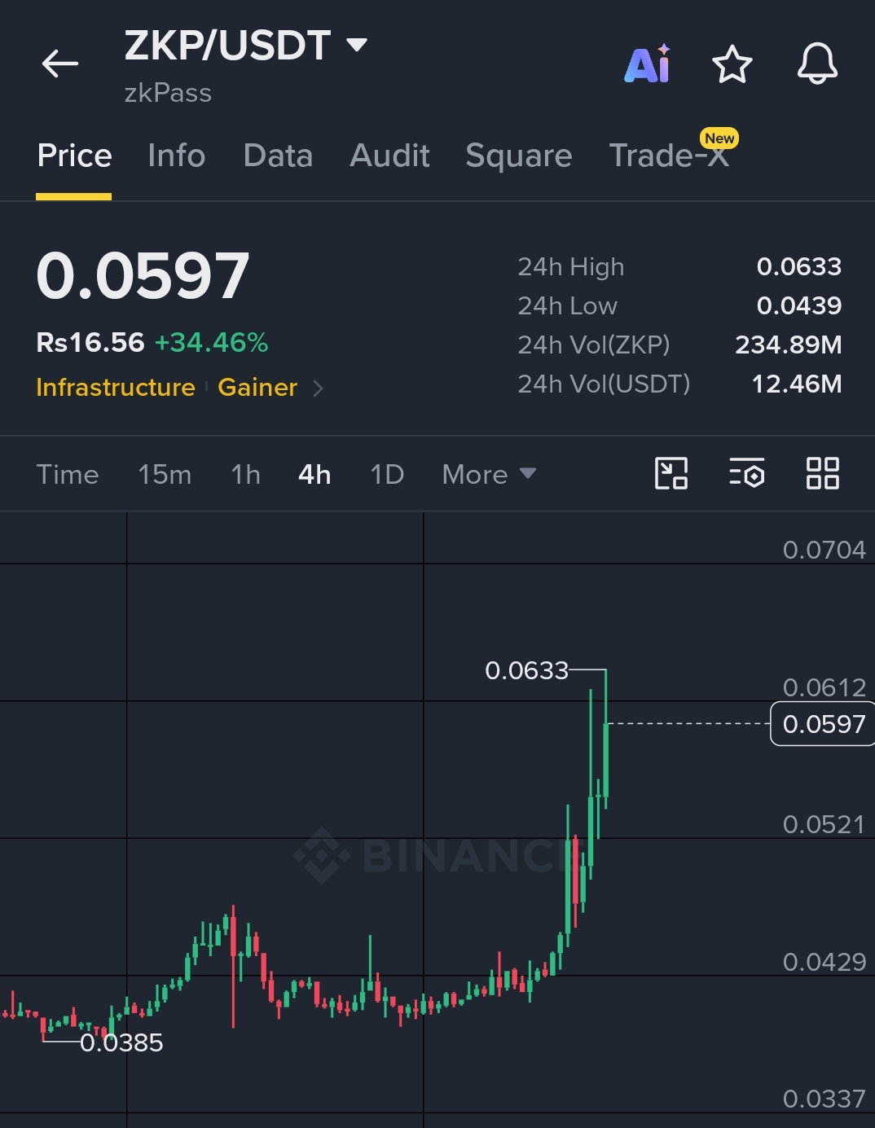Screen dimensions: 875x1128
Task: Tap the 0.0385 low marker on chart
Action: (121, 1042)
